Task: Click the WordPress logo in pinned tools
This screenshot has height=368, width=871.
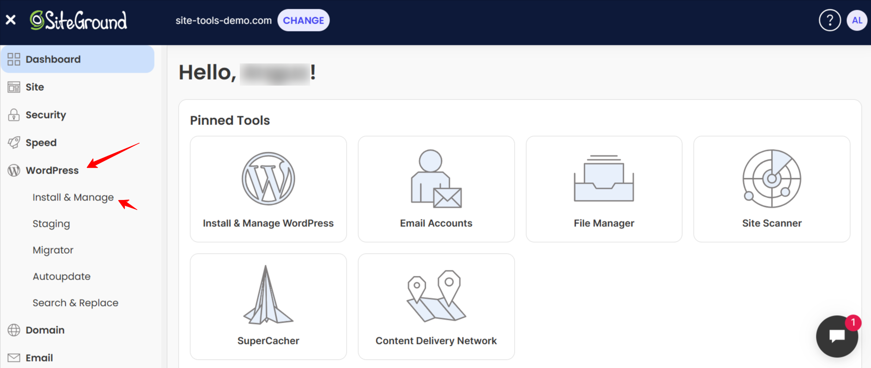Action: coord(268,179)
